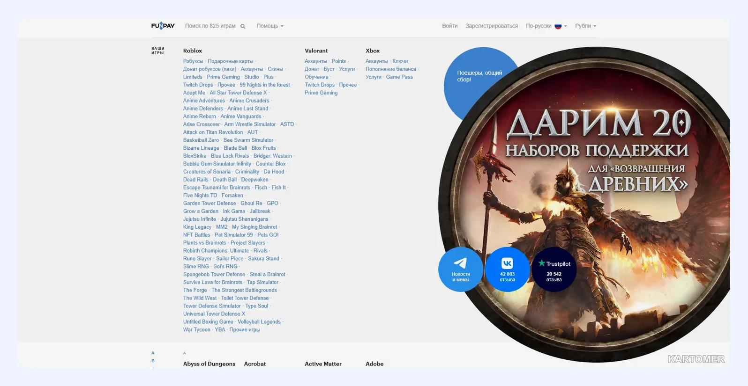Open the Рубли currency dropdown
This screenshot has height=386, width=748.
(x=586, y=26)
